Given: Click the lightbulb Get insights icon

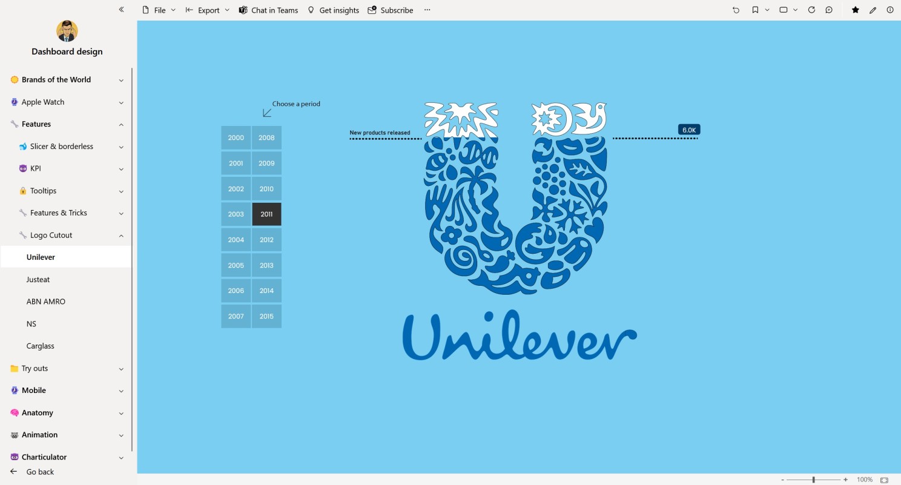Looking at the screenshot, I should pos(311,10).
